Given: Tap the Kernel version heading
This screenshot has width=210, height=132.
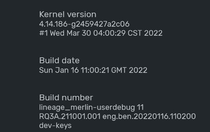Looking at the screenshot, I should click(x=67, y=14).
